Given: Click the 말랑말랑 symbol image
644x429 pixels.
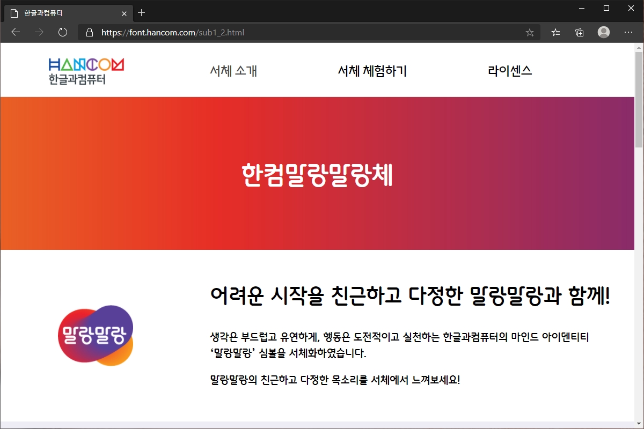Looking at the screenshot, I should click(x=96, y=335).
